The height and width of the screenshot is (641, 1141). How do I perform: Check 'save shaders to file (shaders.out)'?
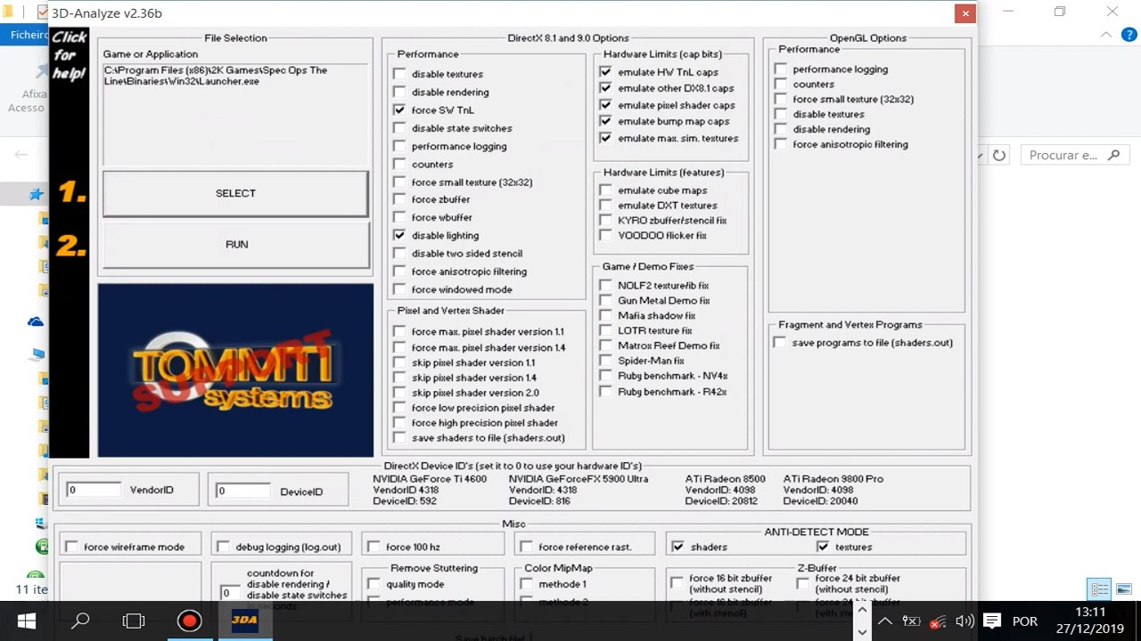pos(399,438)
